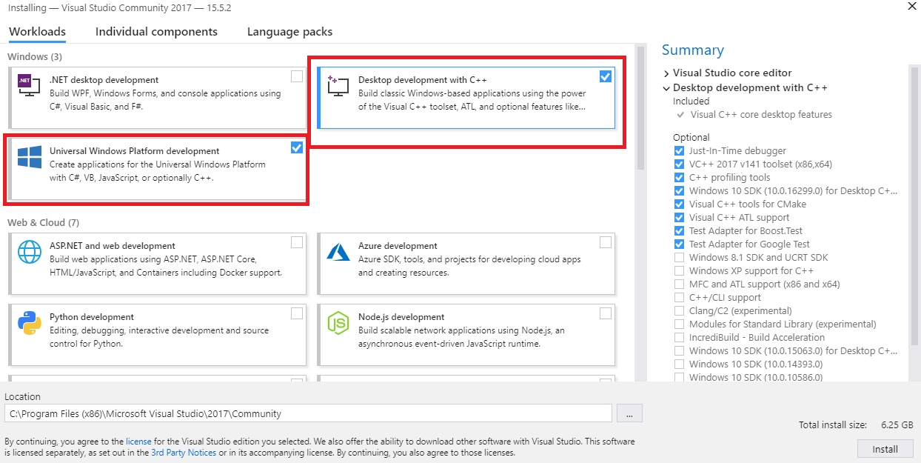Screen dimensions: 921x463
Task: Click the install Location path field
Action: point(308,413)
